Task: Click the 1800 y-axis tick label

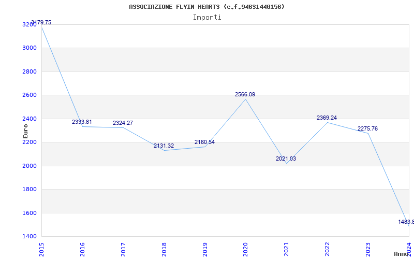Action: pyautogui.click(x=29, y=190)
